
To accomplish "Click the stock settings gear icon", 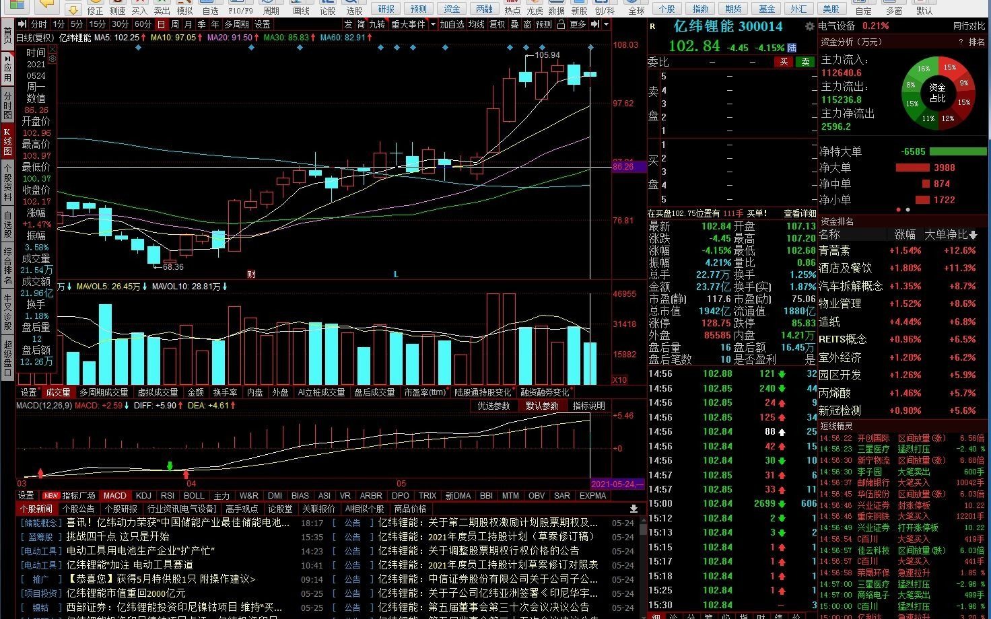I will click(x=809, y=26).
